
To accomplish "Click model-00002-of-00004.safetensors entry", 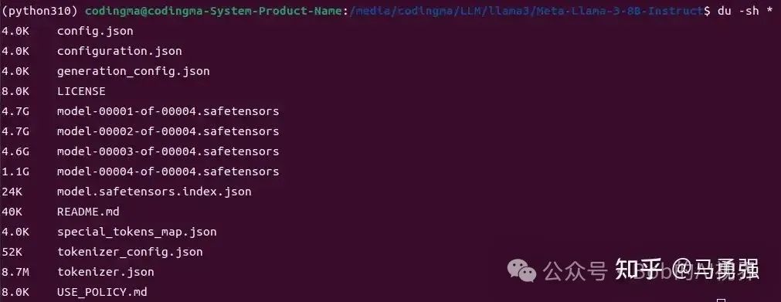I will (x=168, y=131).
